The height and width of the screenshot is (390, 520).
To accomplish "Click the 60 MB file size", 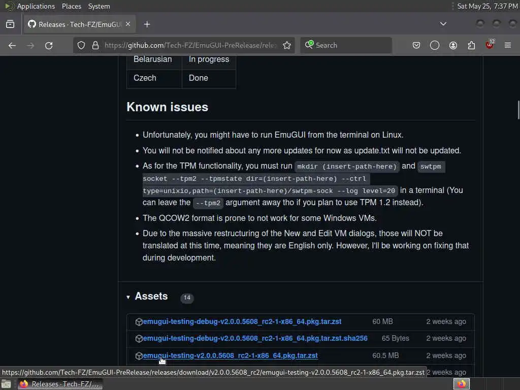I will [382, 321].
